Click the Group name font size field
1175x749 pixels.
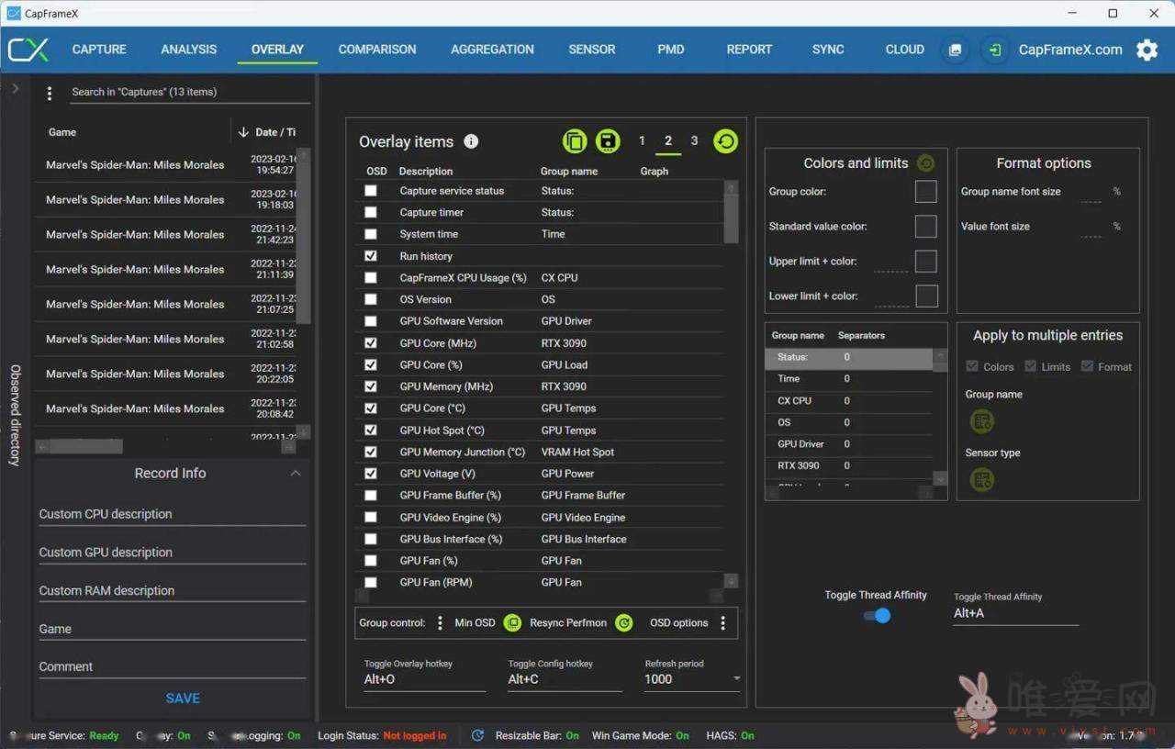(x=1091, y=193)
